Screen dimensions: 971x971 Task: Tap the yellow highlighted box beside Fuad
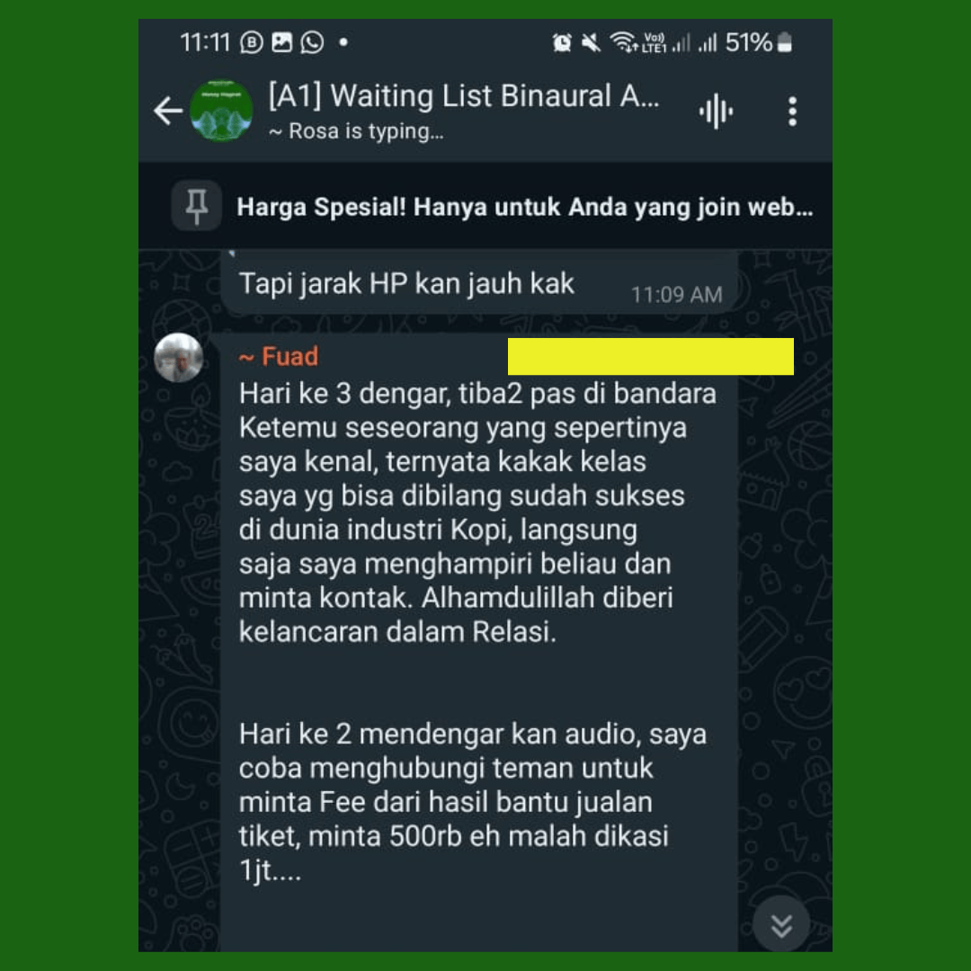[650, 356]
